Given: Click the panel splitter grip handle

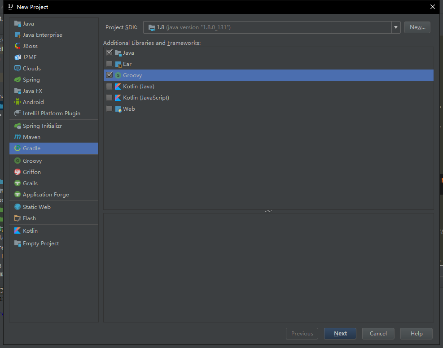Looking at the screenshot, I should pyautogui.click(x=268, y=211).
